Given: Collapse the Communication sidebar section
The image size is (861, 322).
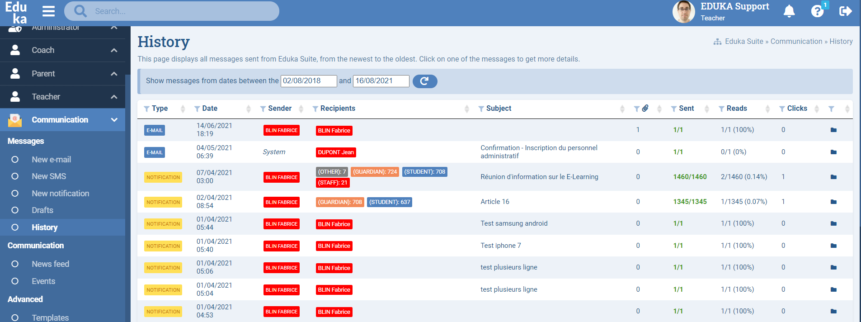Looking at the screenshot, I should click(114, 120).
